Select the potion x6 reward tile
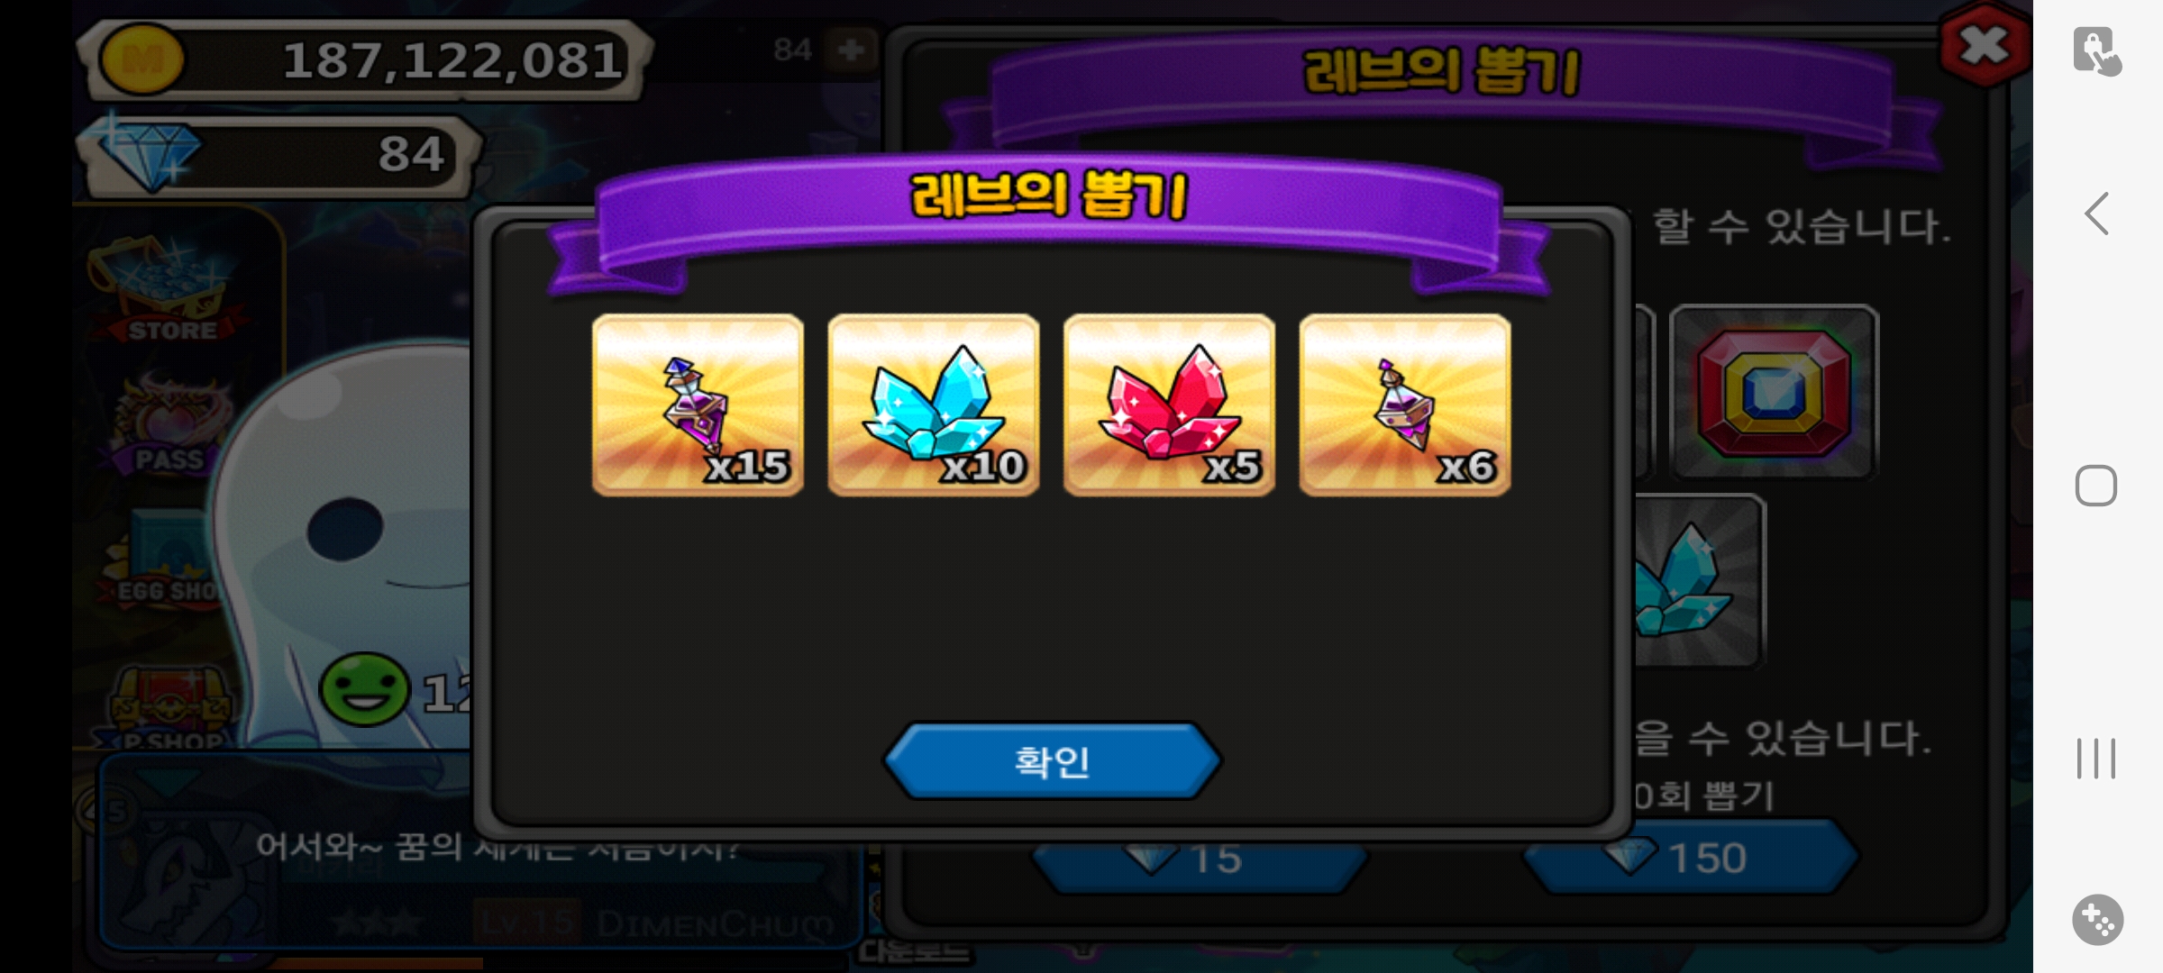 pyautogui.click(x=1405, y=405)
